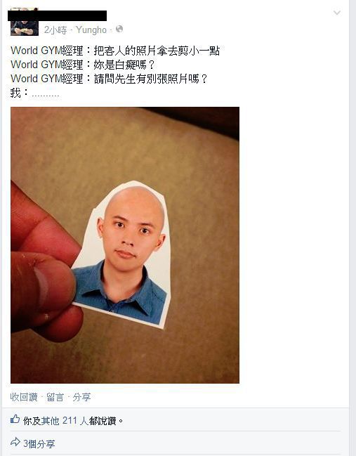Open the attached ID photo image
This screenshot has width=356, height=456.
[x=125, y=245]
